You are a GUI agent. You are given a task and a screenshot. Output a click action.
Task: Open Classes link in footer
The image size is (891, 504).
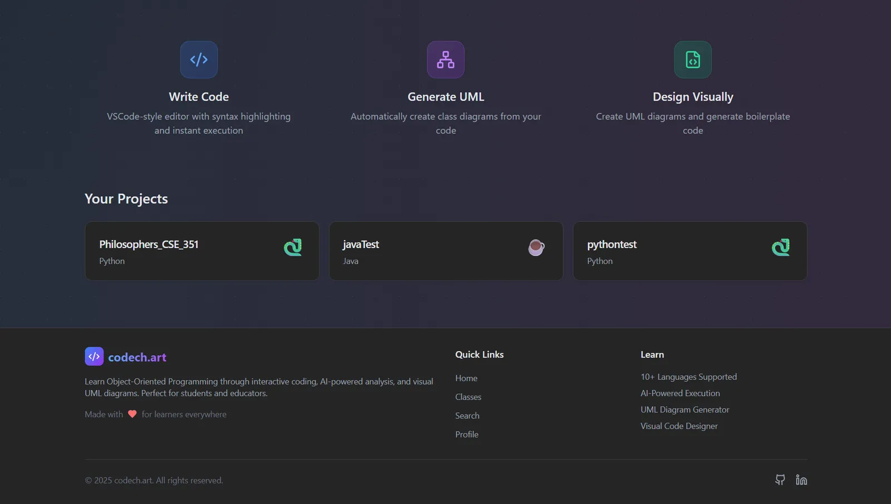(x=468, y=397)
